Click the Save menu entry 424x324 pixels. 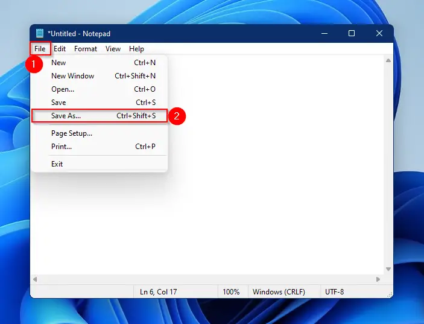tap(100, 102)
